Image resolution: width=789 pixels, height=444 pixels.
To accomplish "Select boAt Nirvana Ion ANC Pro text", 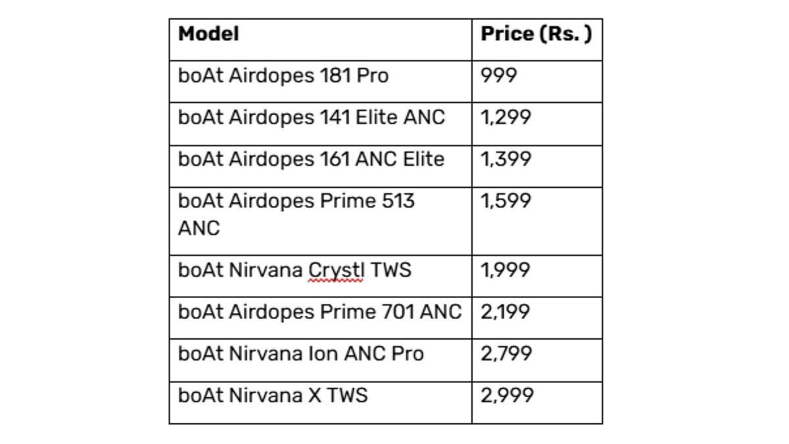I will 300,354.
